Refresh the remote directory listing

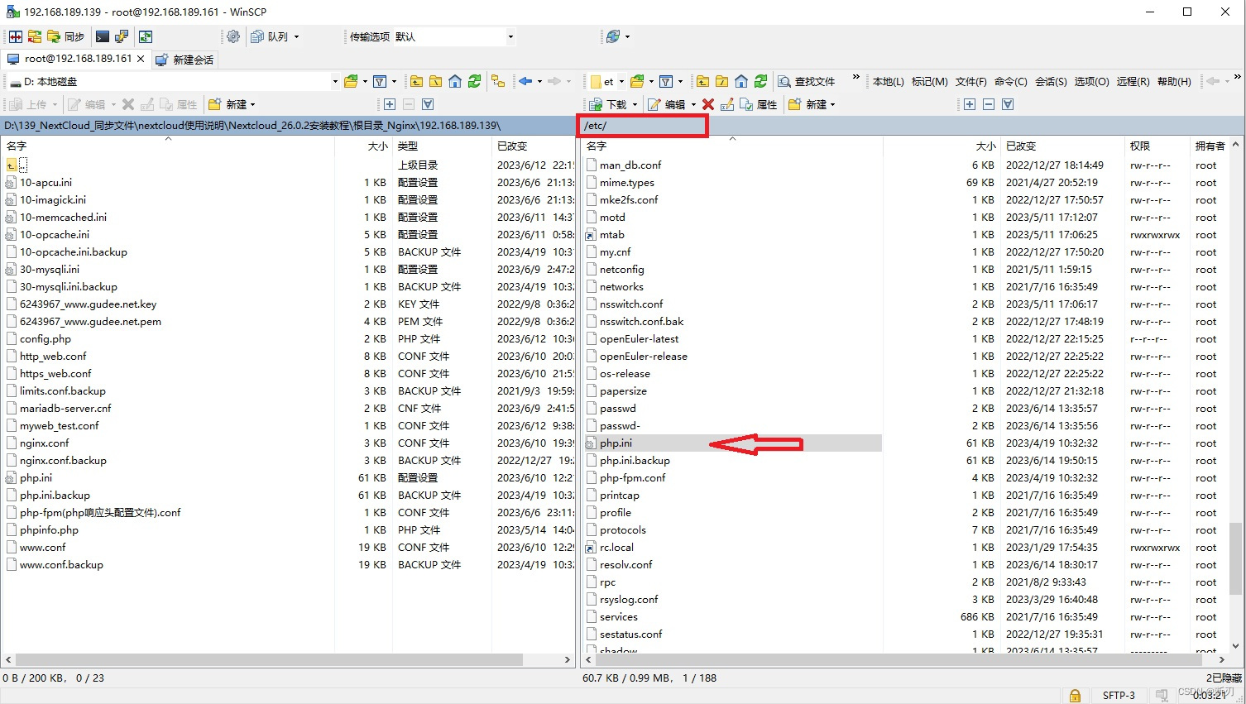761,81
